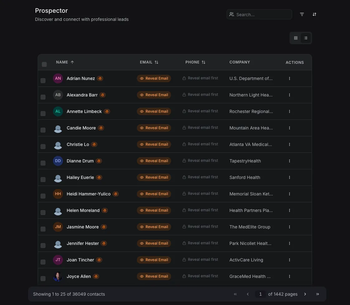This screenshot has width=350, height=305.
Task: Select the checkbox for Alexandra Barr
Action: (43, 97)
